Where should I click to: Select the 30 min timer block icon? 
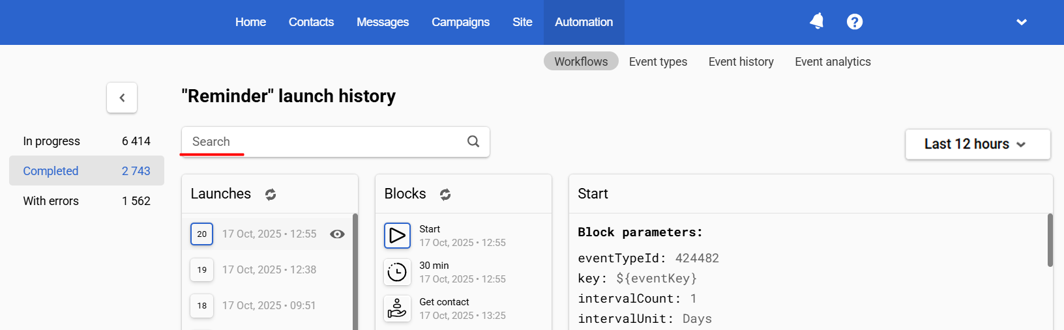398,272
